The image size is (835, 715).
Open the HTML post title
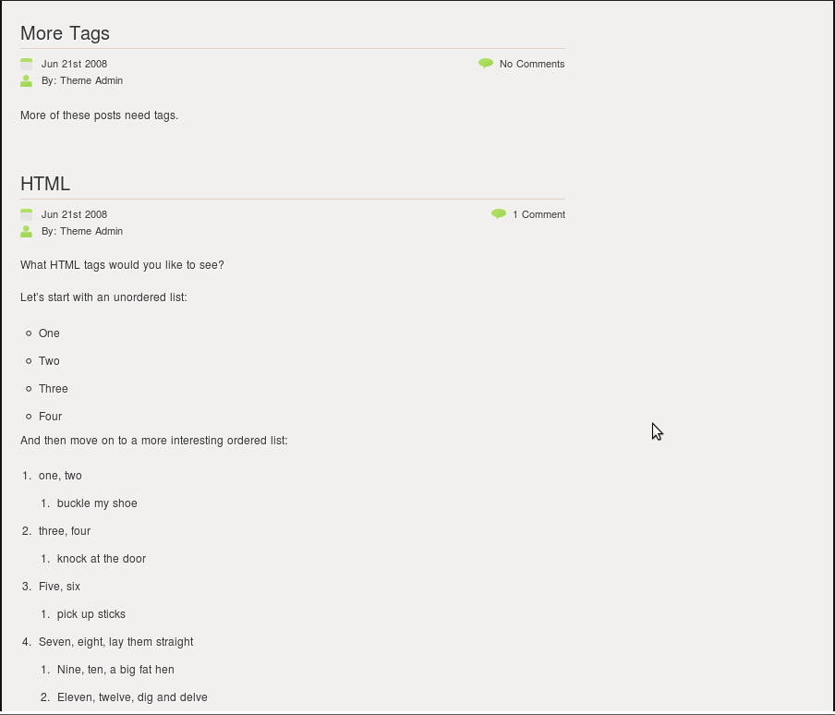[x=45, y=184]
